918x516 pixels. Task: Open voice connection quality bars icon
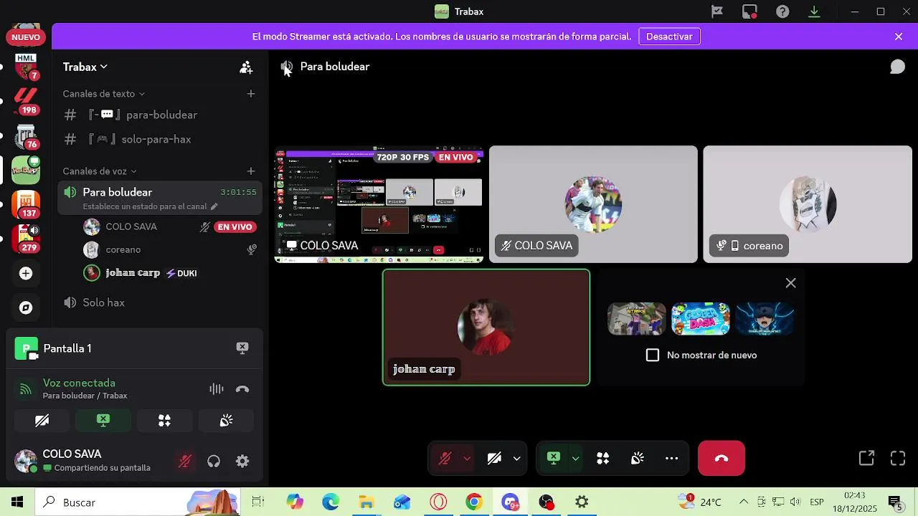217,389
